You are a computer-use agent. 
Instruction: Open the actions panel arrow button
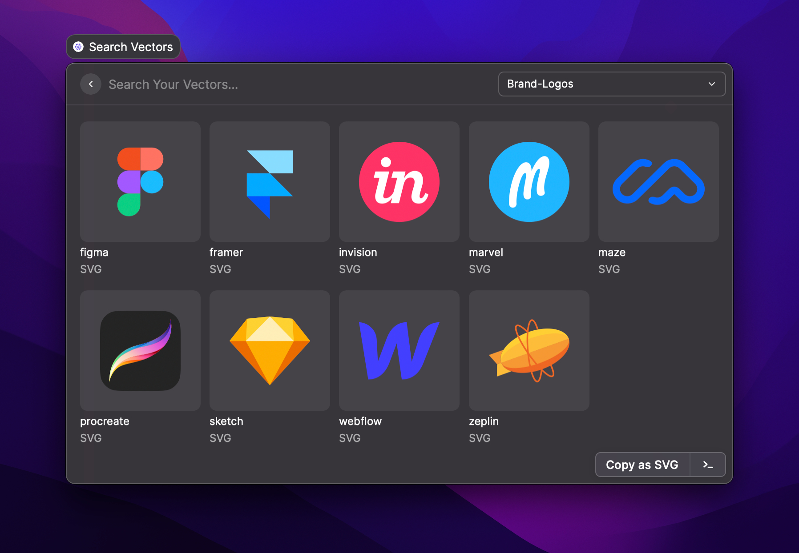[x=708, y=465]
